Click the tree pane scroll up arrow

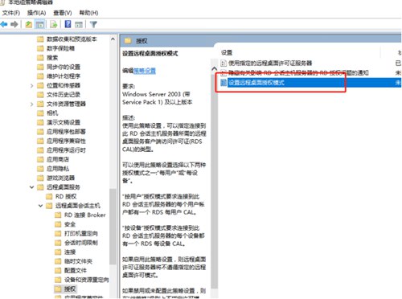point(113,39)
